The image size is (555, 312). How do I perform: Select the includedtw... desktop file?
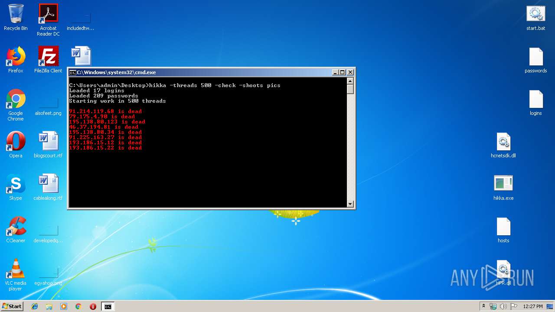point(80,19)
